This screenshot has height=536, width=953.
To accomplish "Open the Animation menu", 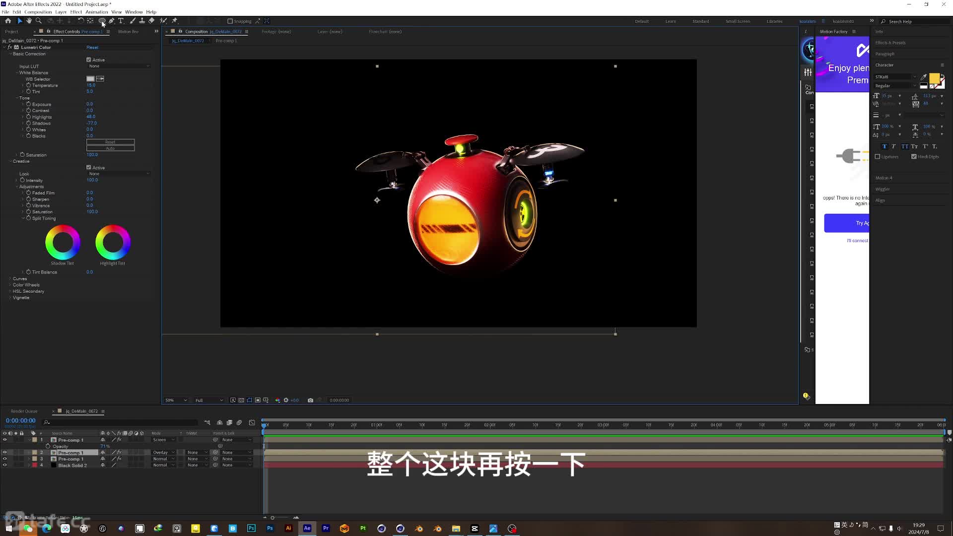I will pos(96,12).
